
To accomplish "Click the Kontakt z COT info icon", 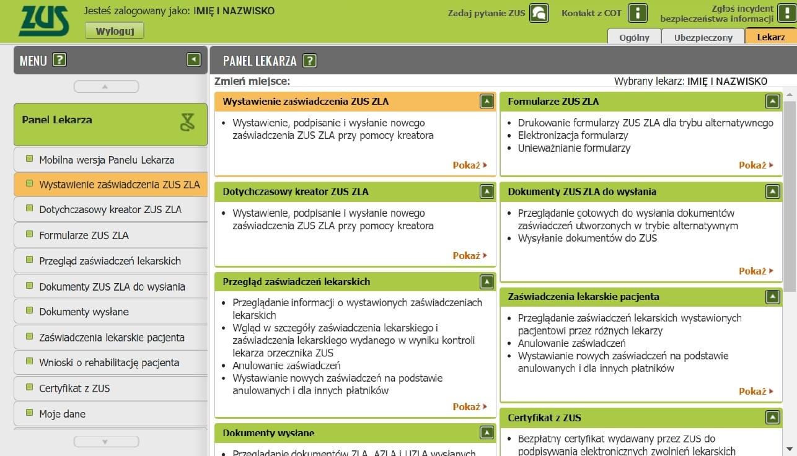I will click(x=638, y=13).
